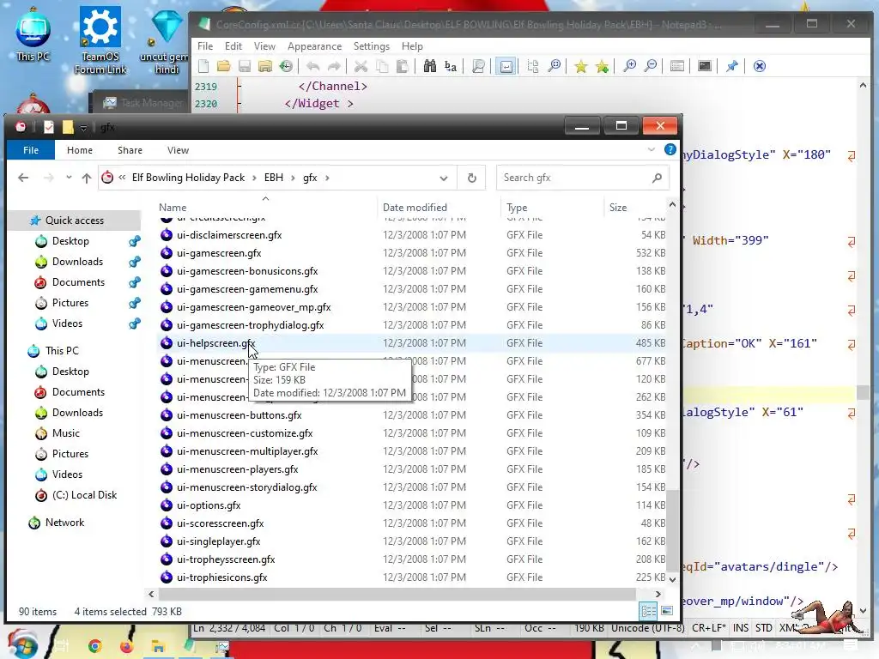Click the blue circled X exit icon
Image resolution: width=879 pixels, height=659 pixels.
click(x=759, y=66)
